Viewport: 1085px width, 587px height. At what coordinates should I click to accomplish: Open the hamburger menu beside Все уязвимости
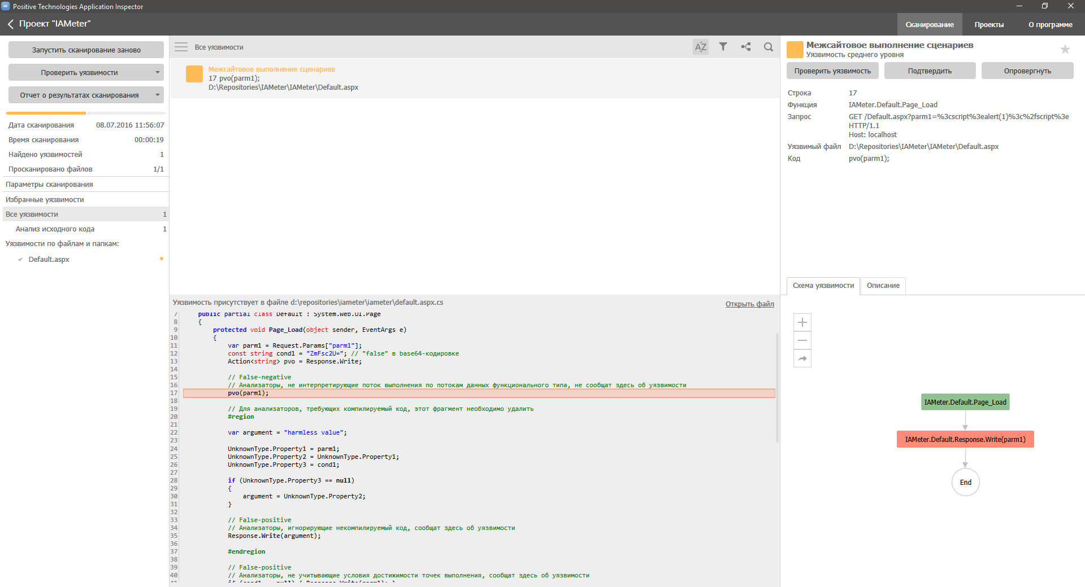(181, 47)
